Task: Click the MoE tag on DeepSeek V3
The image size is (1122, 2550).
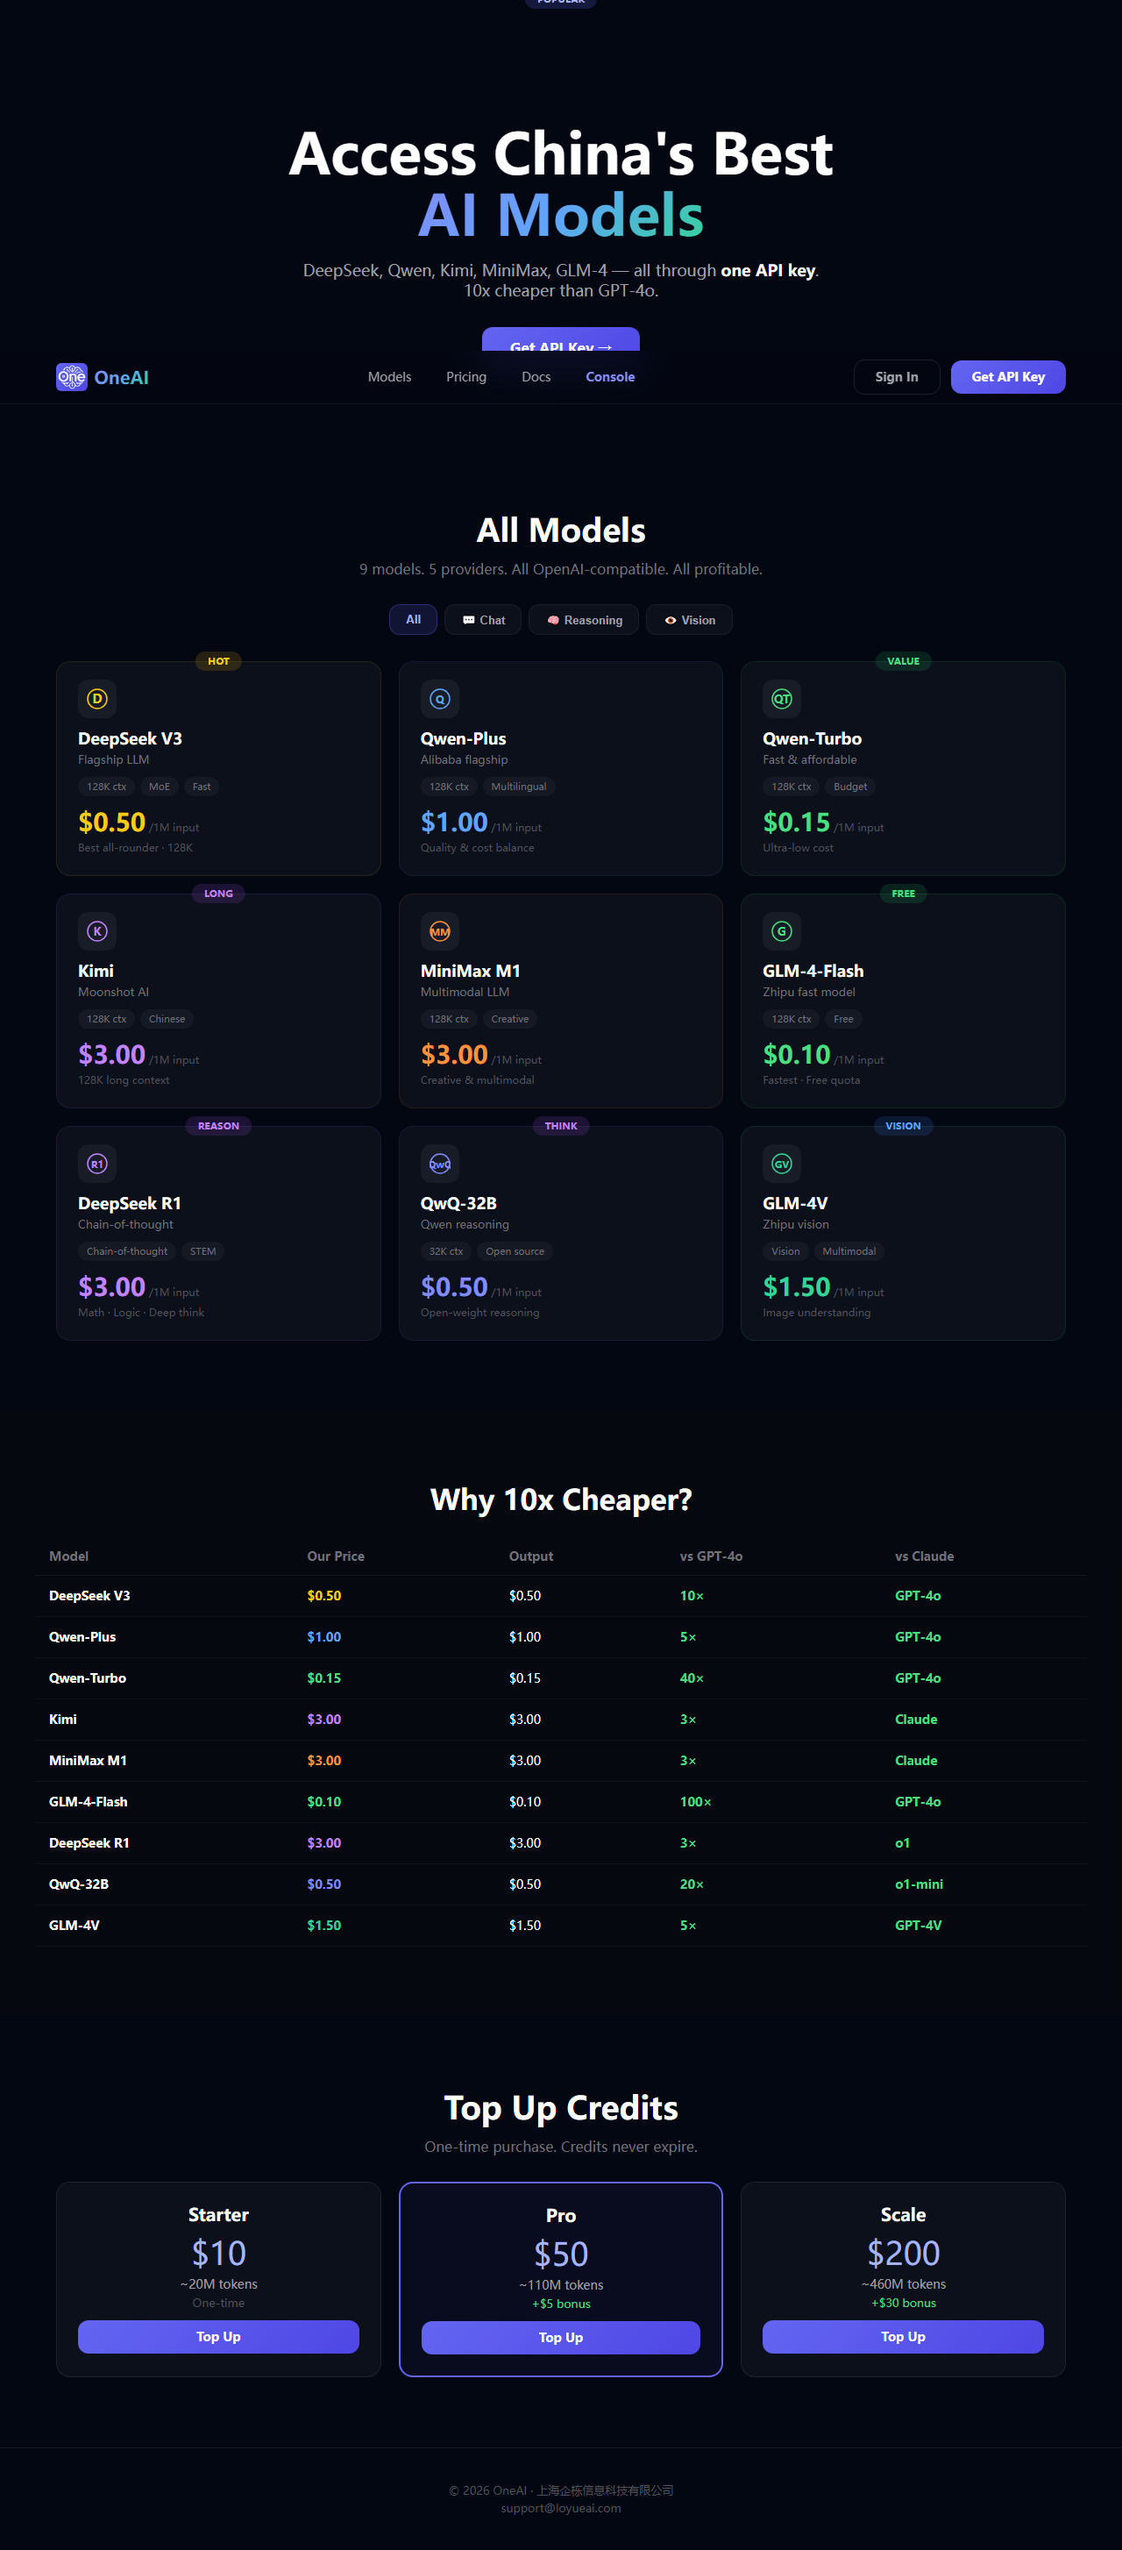Action: tap(160, 787)
